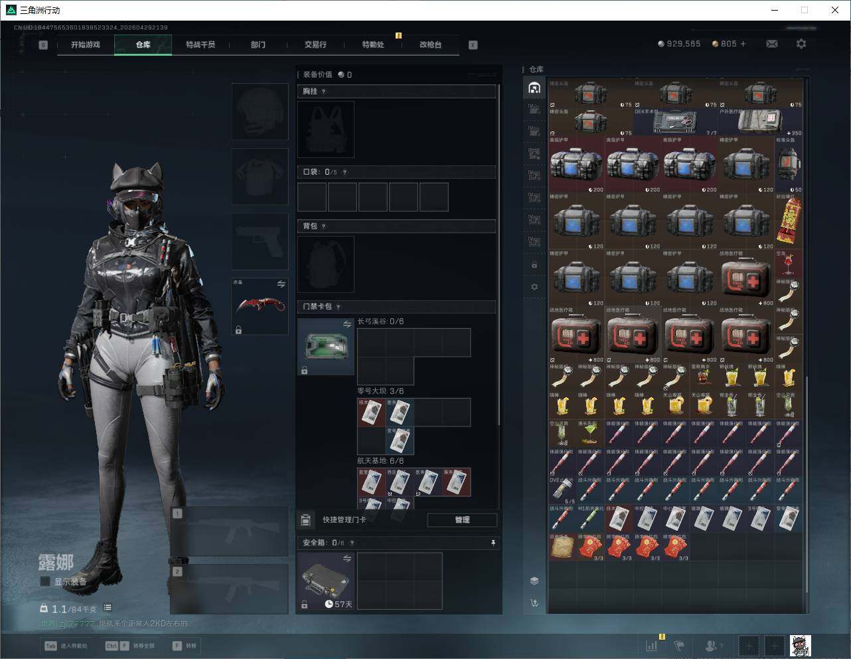Screen dimensions: 851x659
Task: Click the 航天基地: 6/6 label
Action: pos(380,461)
